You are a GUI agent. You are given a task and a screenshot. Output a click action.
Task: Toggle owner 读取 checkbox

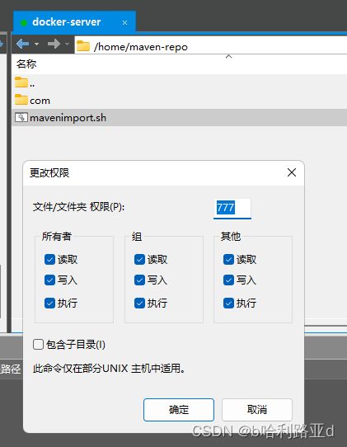coord(49,260)
